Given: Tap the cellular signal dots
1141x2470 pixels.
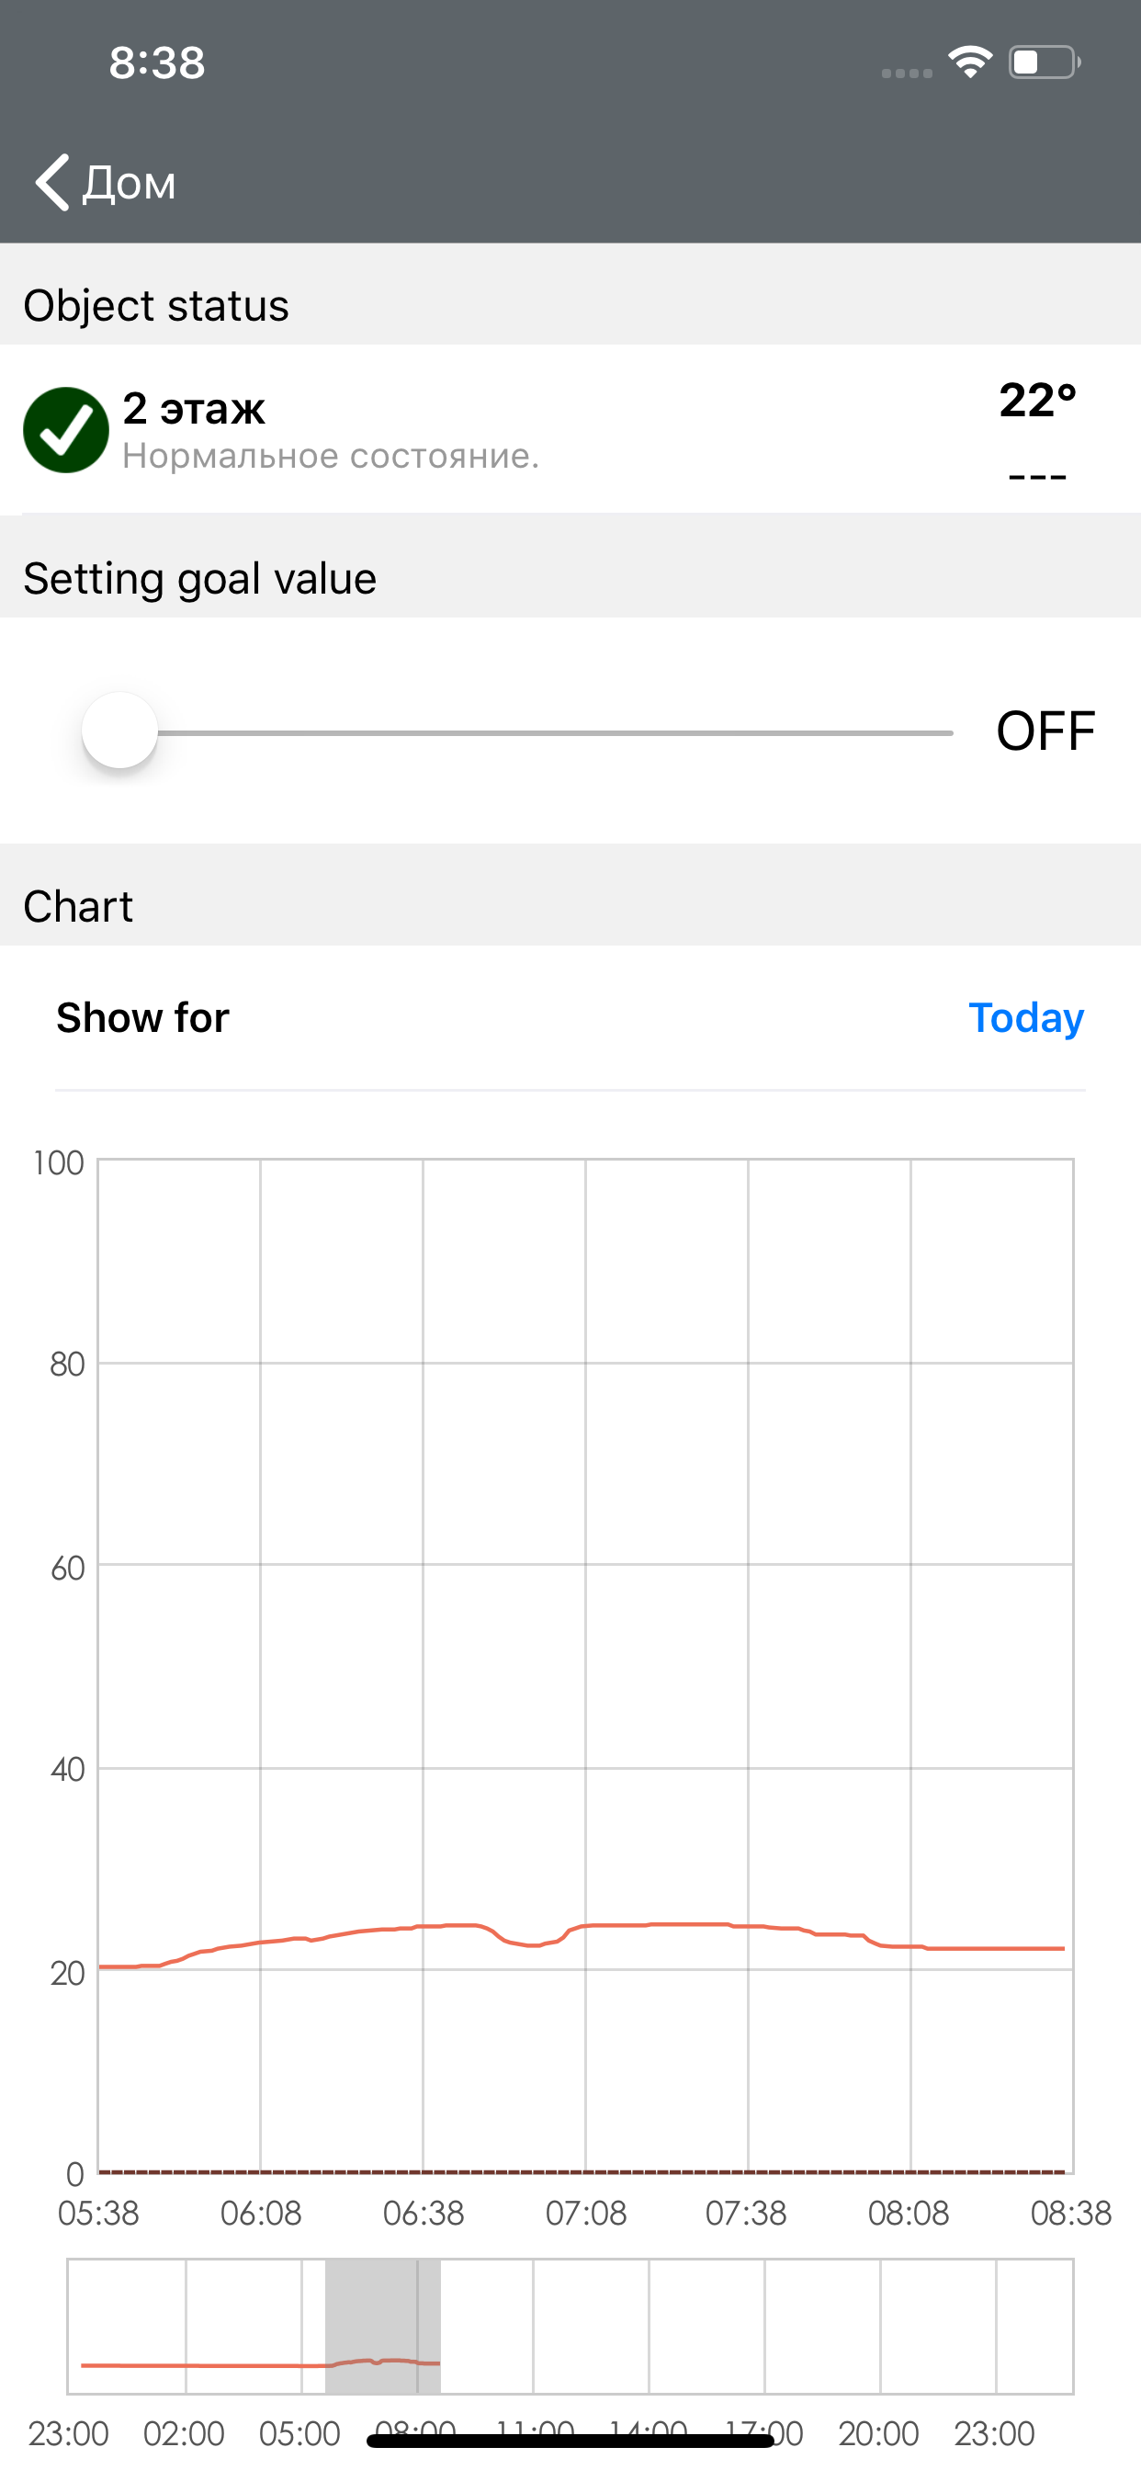Looking at the screenshot, I should (x=906, y=73).
